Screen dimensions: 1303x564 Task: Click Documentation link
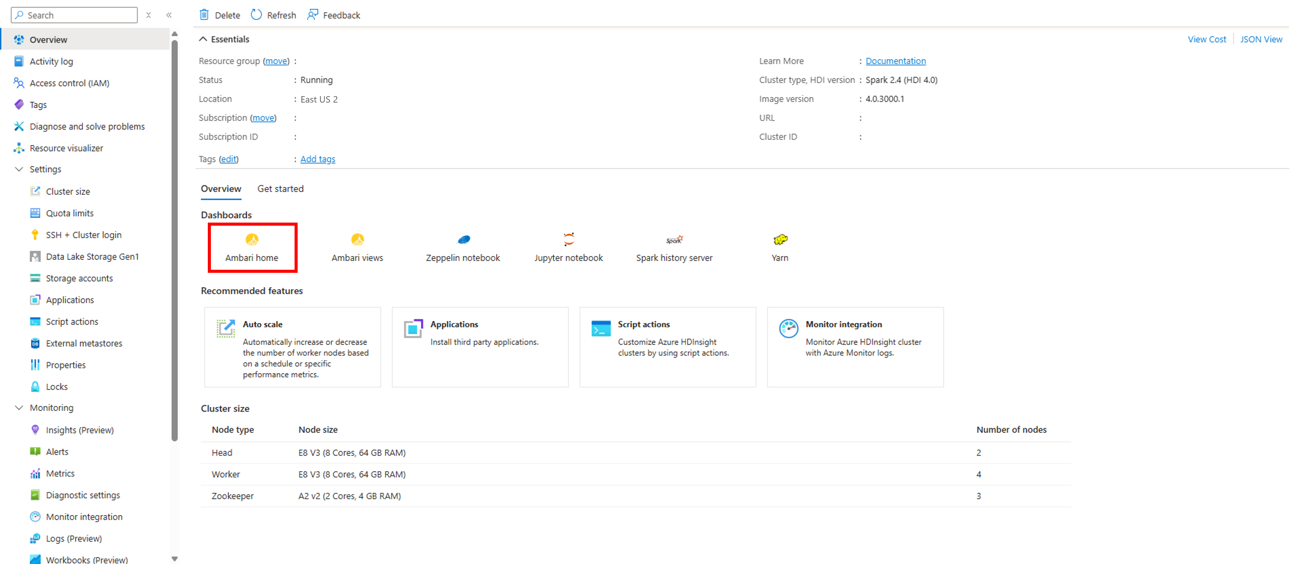pyautogui.click(x=896, y=61)
